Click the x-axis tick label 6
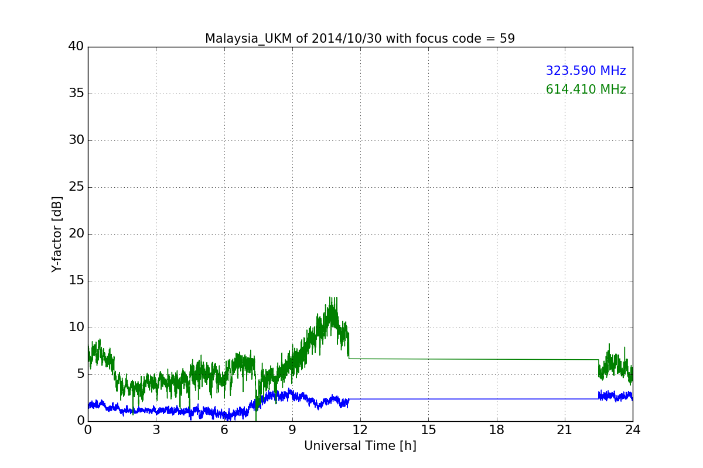 224,430
